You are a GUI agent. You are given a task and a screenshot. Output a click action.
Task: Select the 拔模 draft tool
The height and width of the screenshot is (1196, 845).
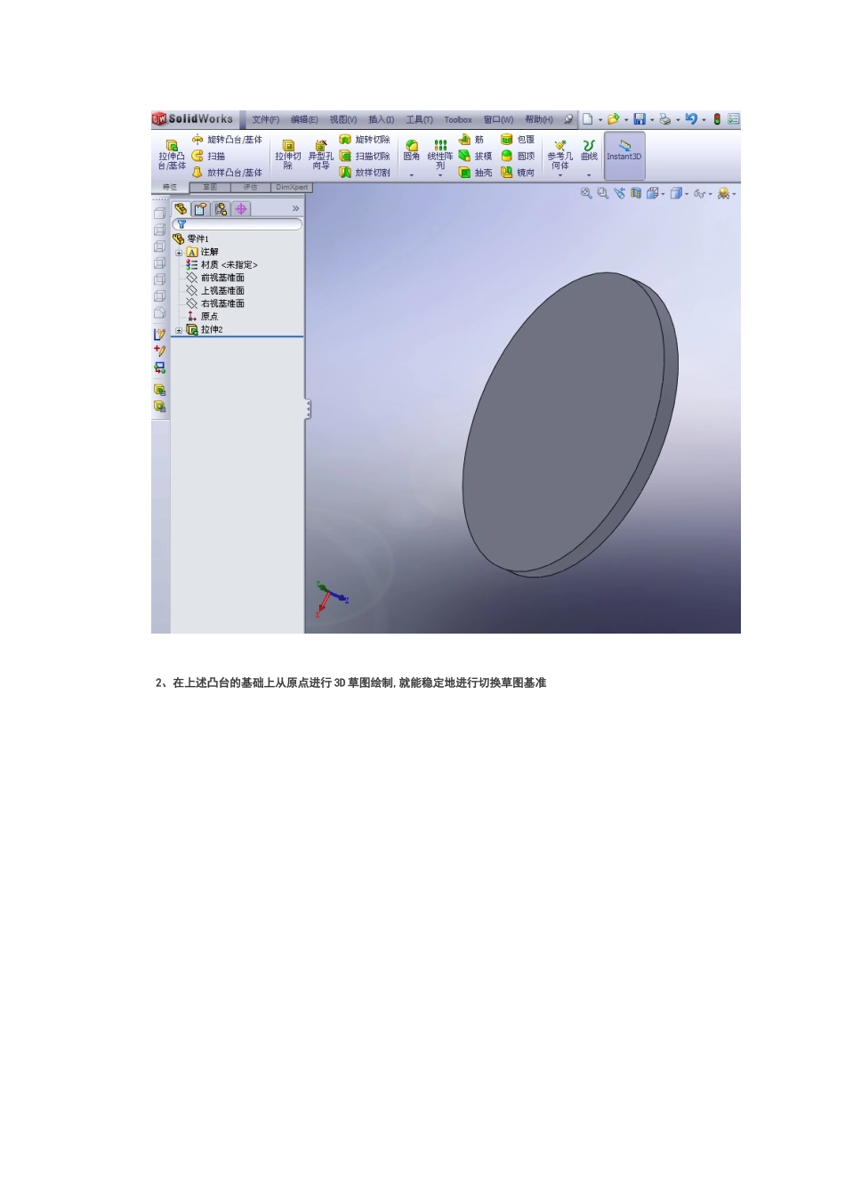(x=475, y=156)
